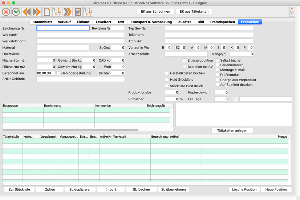
Task: Click the Kupfergewicht number field
Action: pyautogui.click(x=221, y=92)
